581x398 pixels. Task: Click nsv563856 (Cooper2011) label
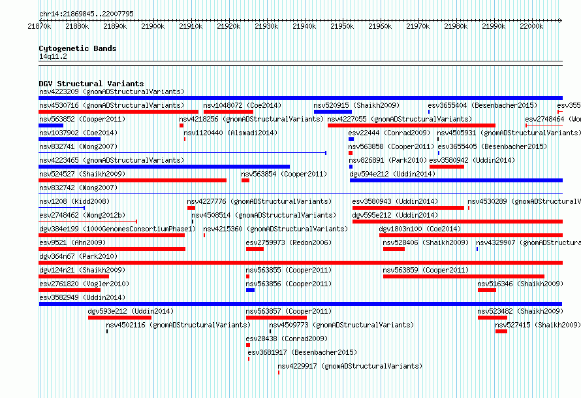(x=289, y=284)
